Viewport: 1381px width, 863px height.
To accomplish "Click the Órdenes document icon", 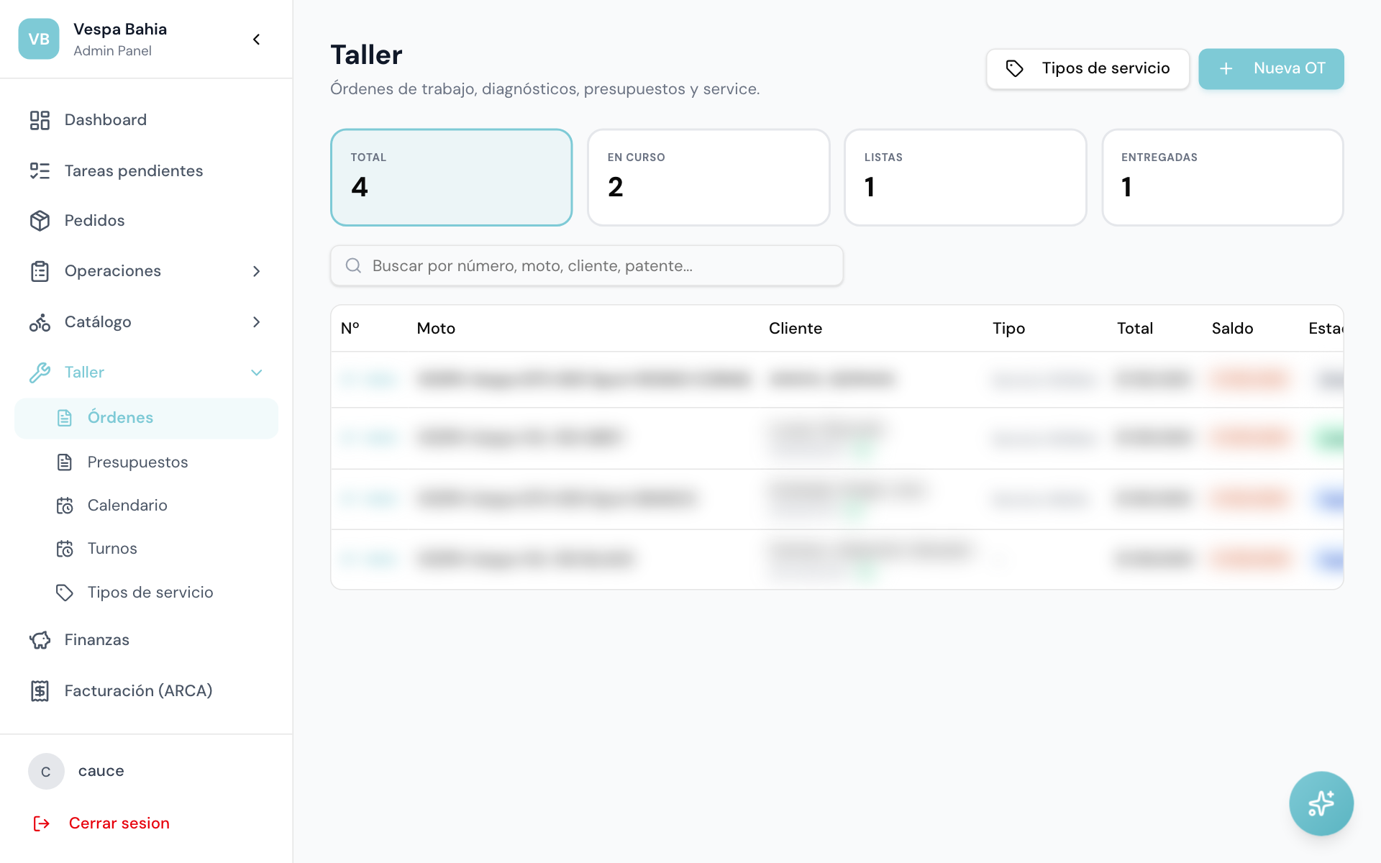I will click(x=65, y=418).
